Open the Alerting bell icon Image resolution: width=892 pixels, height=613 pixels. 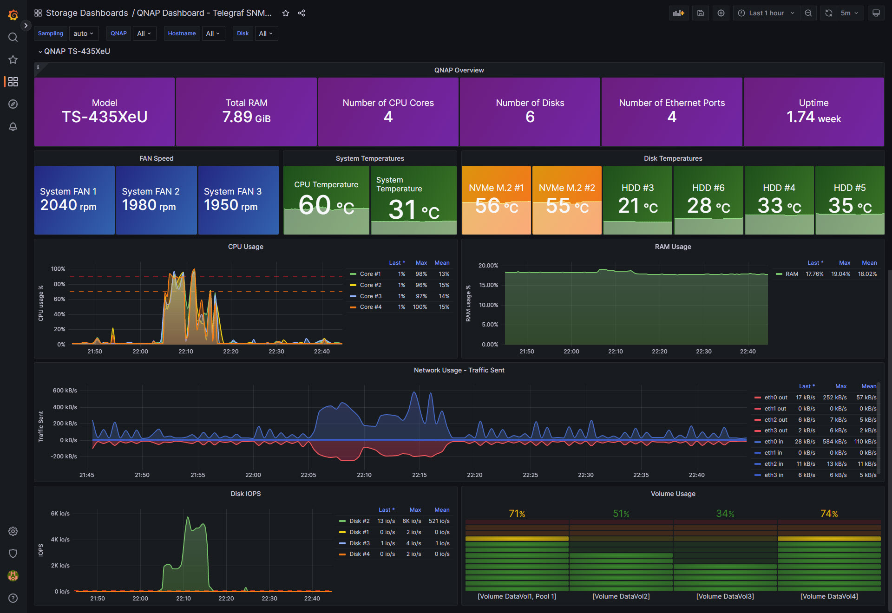[13, 126]
